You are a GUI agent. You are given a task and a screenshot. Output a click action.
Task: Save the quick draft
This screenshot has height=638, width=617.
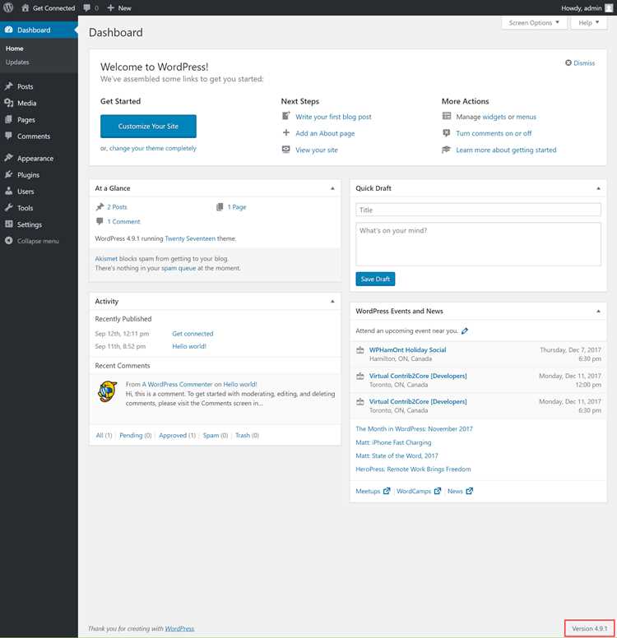pyautogui.click(x=375, y=280)
